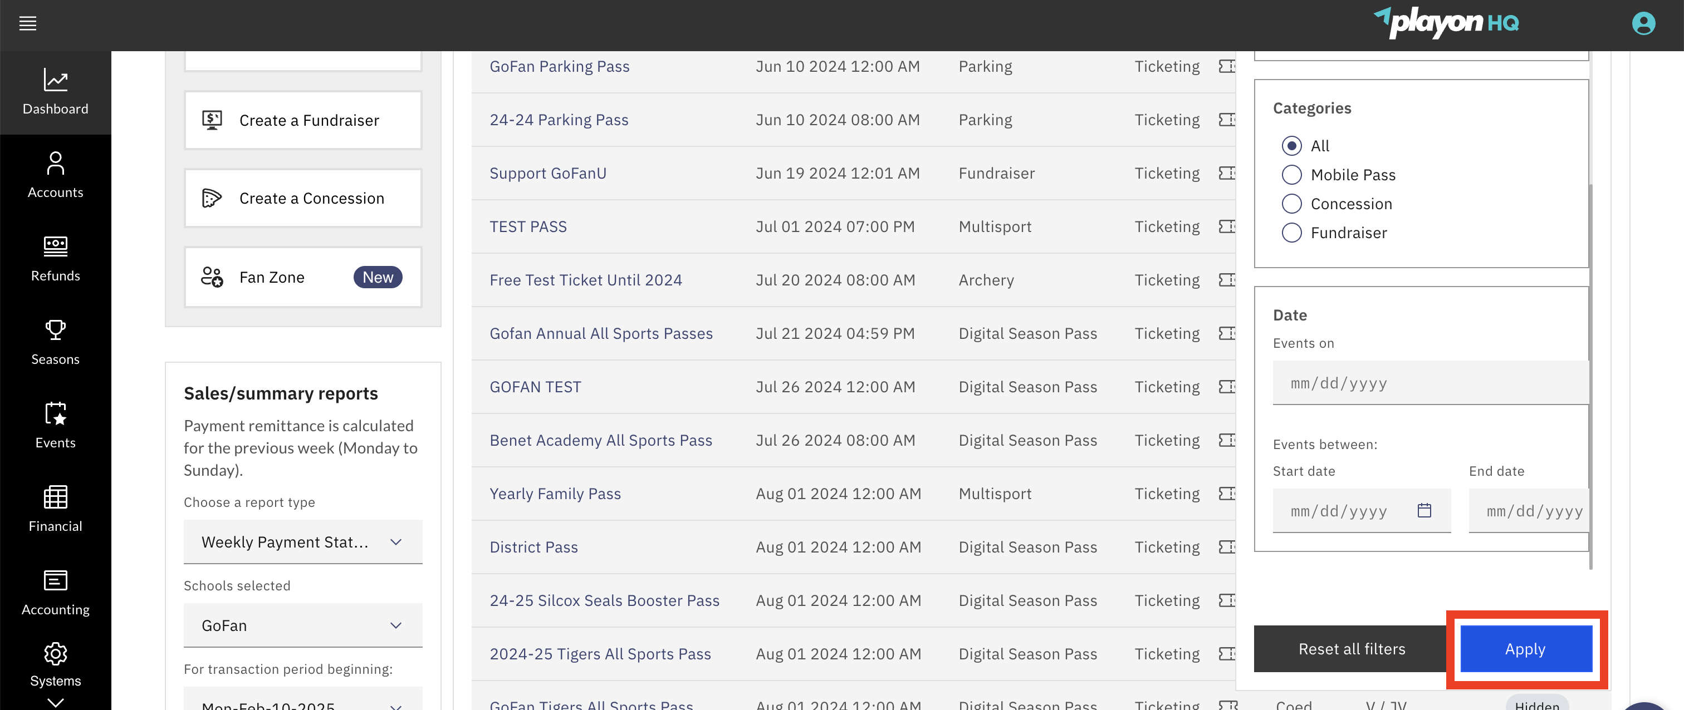This screenshot has height=710, width=1684.
Task: Open GOFAN TEST event link
Action: click(535, 387)
